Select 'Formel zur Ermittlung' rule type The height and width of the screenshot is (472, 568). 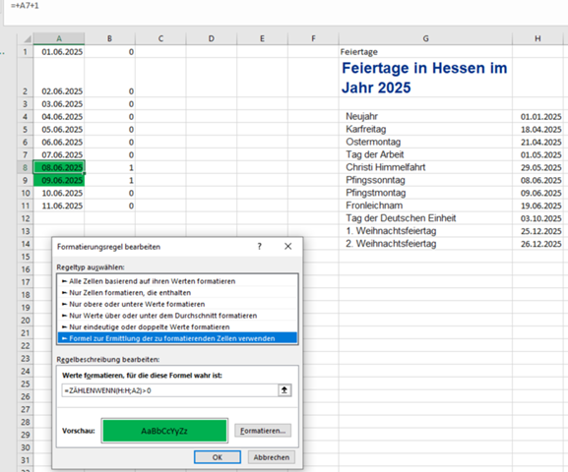(x=177, y=338)
